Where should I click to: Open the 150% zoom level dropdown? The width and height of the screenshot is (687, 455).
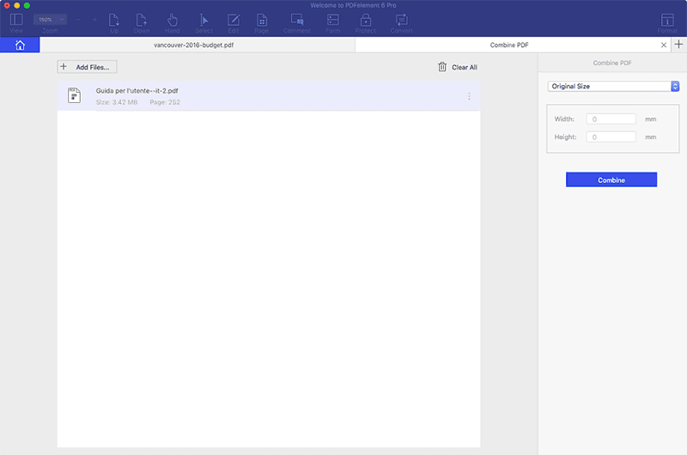(x=50, y=20)
